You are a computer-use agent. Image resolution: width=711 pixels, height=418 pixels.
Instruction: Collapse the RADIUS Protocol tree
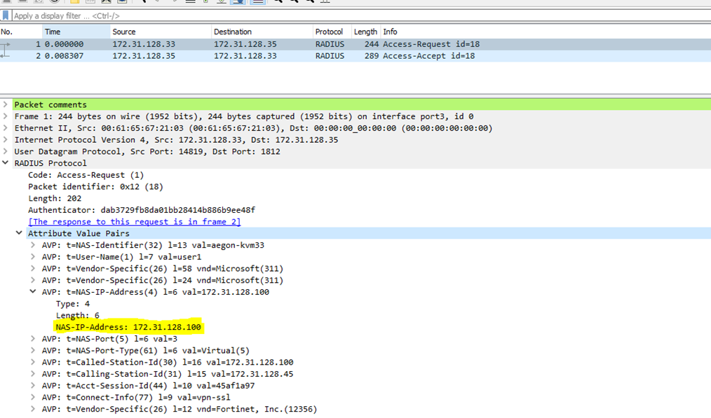pyautogui.click(x=6, y=163)
